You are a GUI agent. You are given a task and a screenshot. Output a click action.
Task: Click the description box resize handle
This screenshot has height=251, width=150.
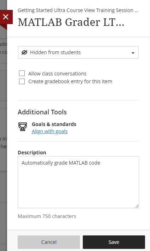click(x=137, y=206)
